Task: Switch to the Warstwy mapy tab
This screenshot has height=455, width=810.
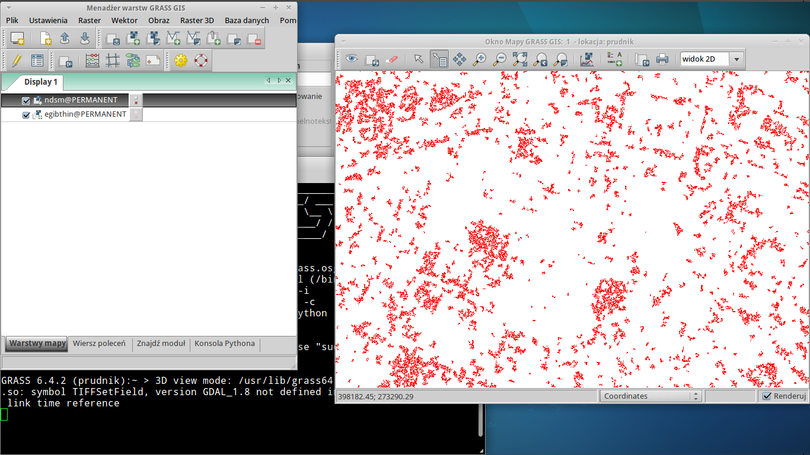Action: tap(37, 344)
